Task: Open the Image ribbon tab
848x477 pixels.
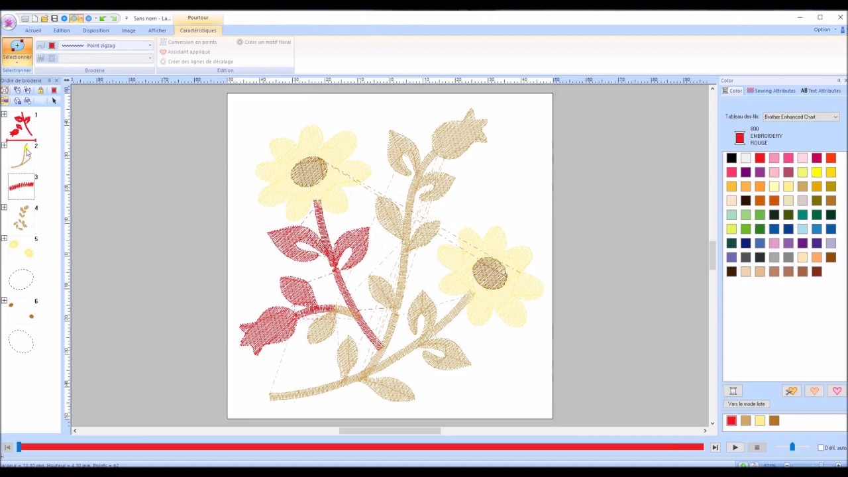Action: 129,30
